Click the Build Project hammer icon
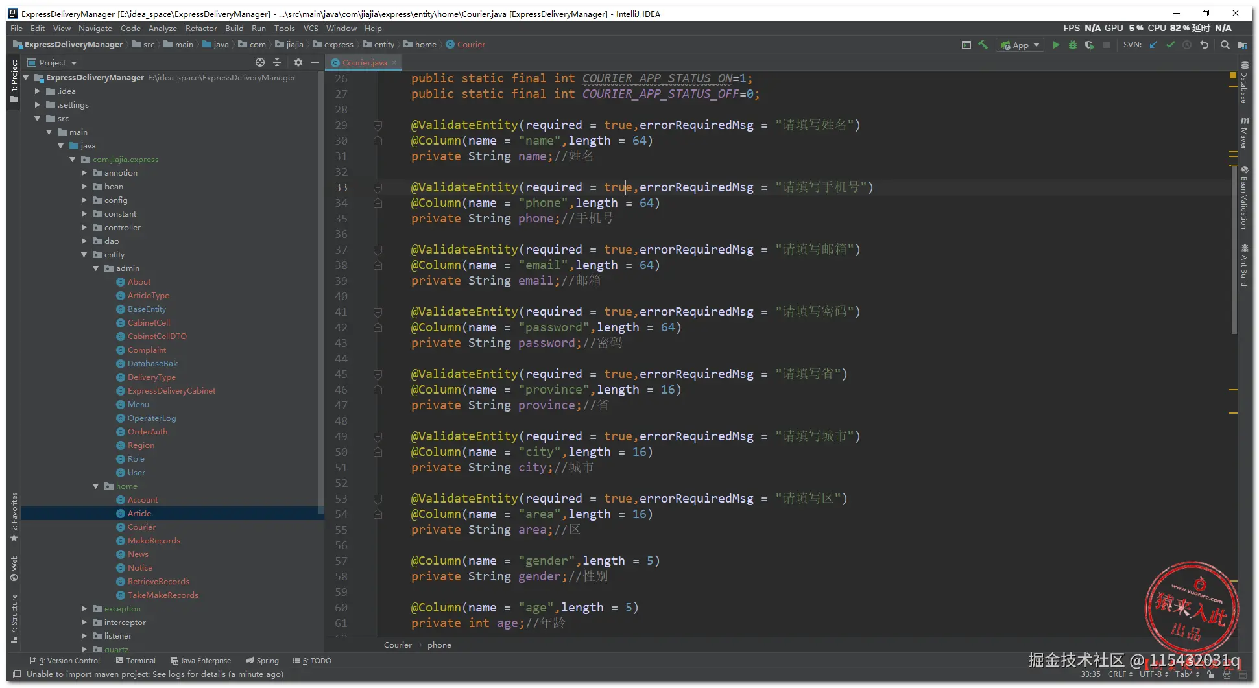The width and height of the screenshot is (1259, 688). click(x=983, y=45)
